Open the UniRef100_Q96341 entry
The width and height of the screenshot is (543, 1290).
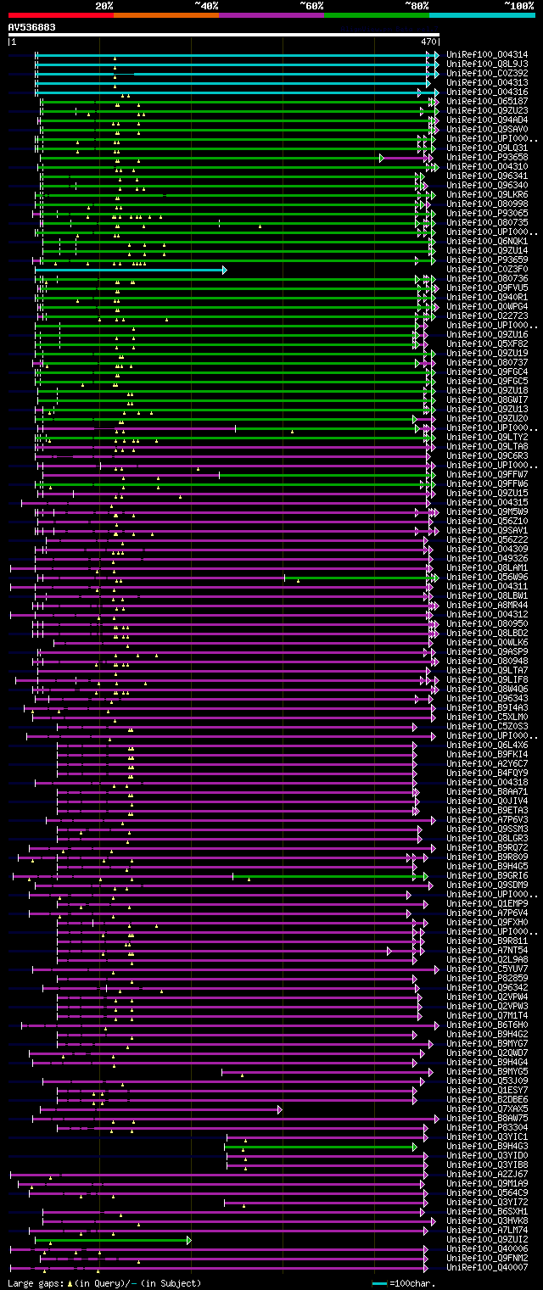(488, 176)
